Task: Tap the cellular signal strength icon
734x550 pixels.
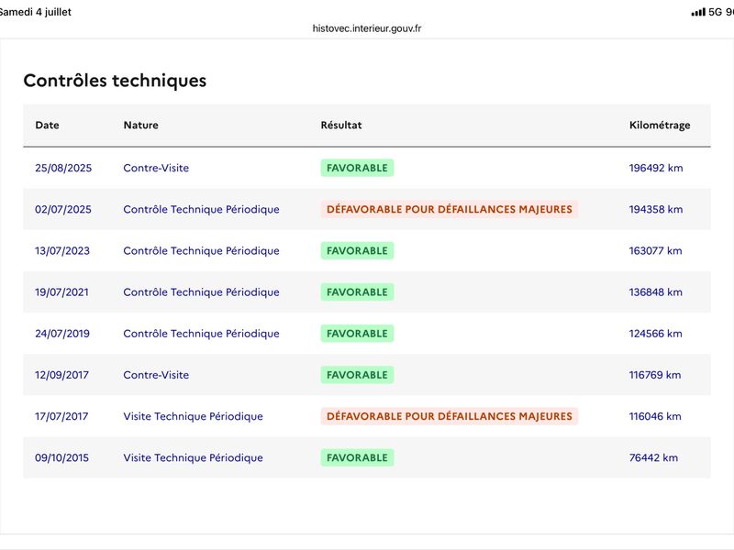Action: (x=698, y=12)
